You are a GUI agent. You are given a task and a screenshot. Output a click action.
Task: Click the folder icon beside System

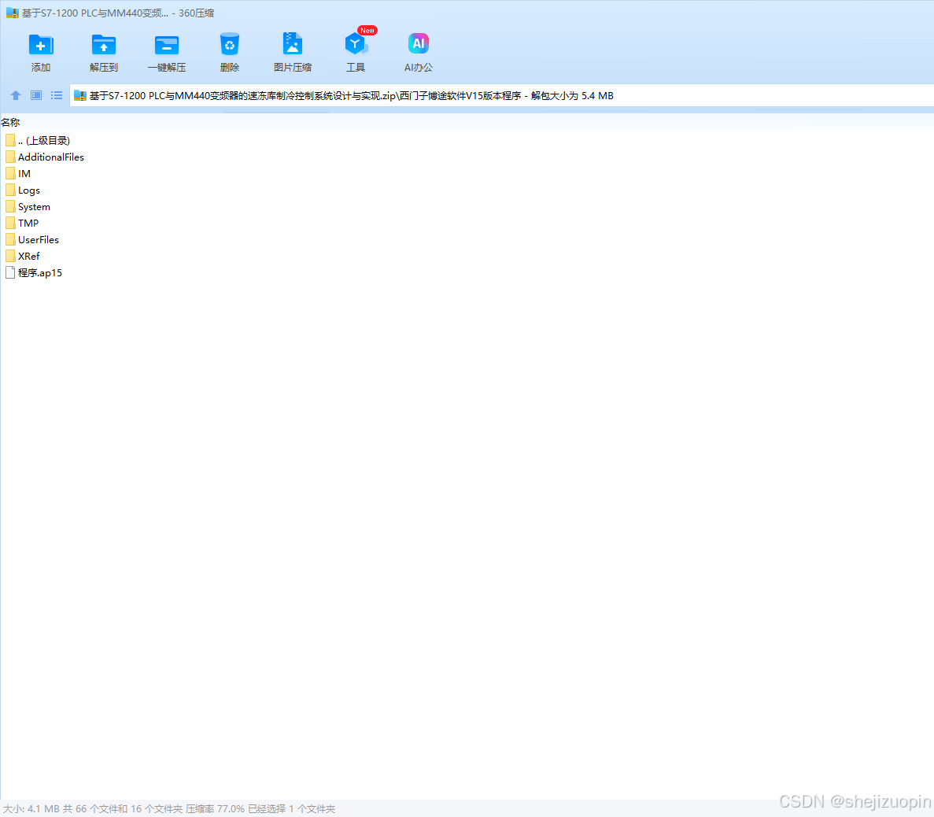click(x=10, y=207)
